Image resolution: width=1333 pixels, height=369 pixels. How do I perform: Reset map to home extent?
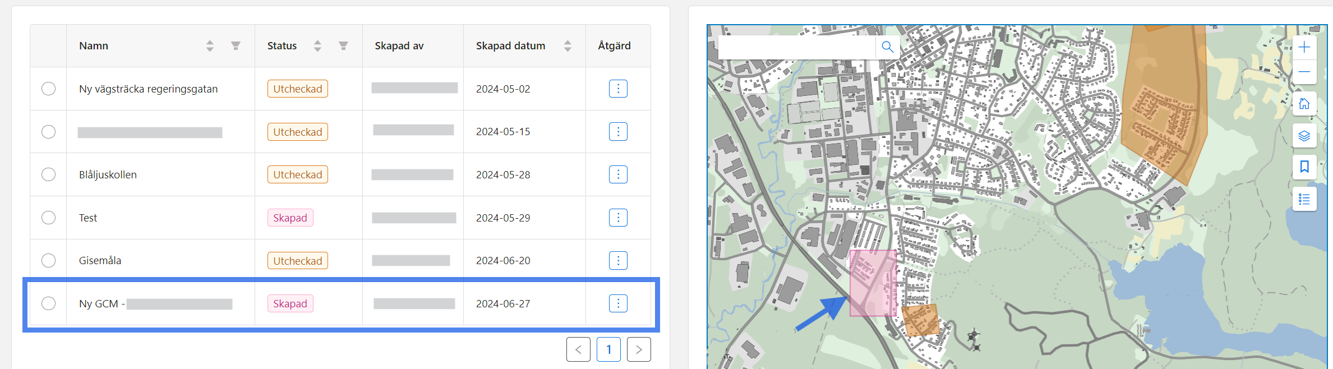coord(1304,104)
